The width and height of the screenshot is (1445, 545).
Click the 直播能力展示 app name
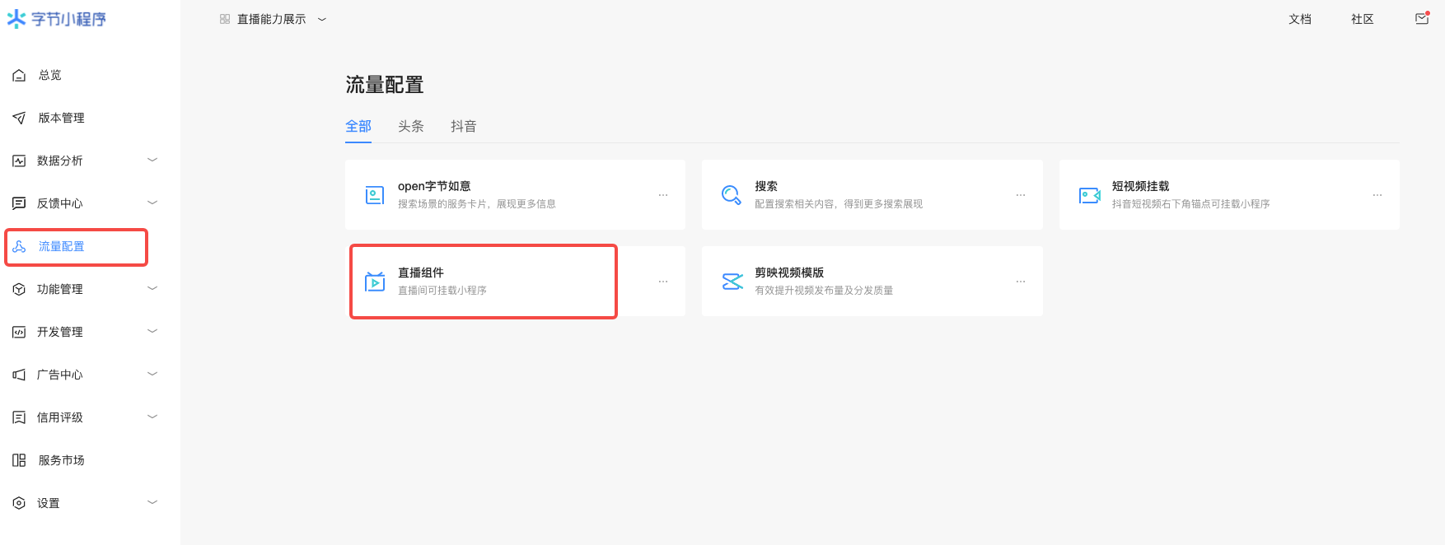pos(272,19)
